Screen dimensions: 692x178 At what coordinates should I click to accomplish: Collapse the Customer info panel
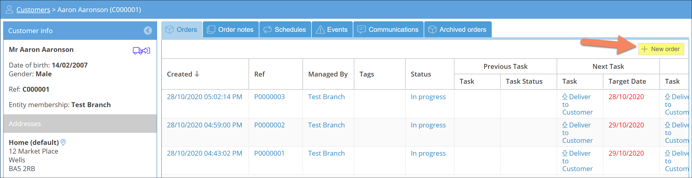click(147, 31)
